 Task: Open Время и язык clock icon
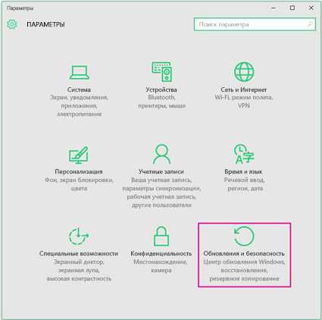243,154
